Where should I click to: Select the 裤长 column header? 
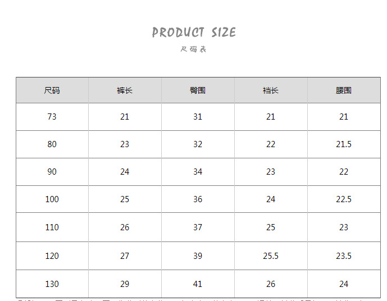(125, 90)
